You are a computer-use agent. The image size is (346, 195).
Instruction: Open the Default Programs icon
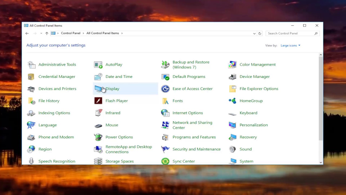click(165, 77)
